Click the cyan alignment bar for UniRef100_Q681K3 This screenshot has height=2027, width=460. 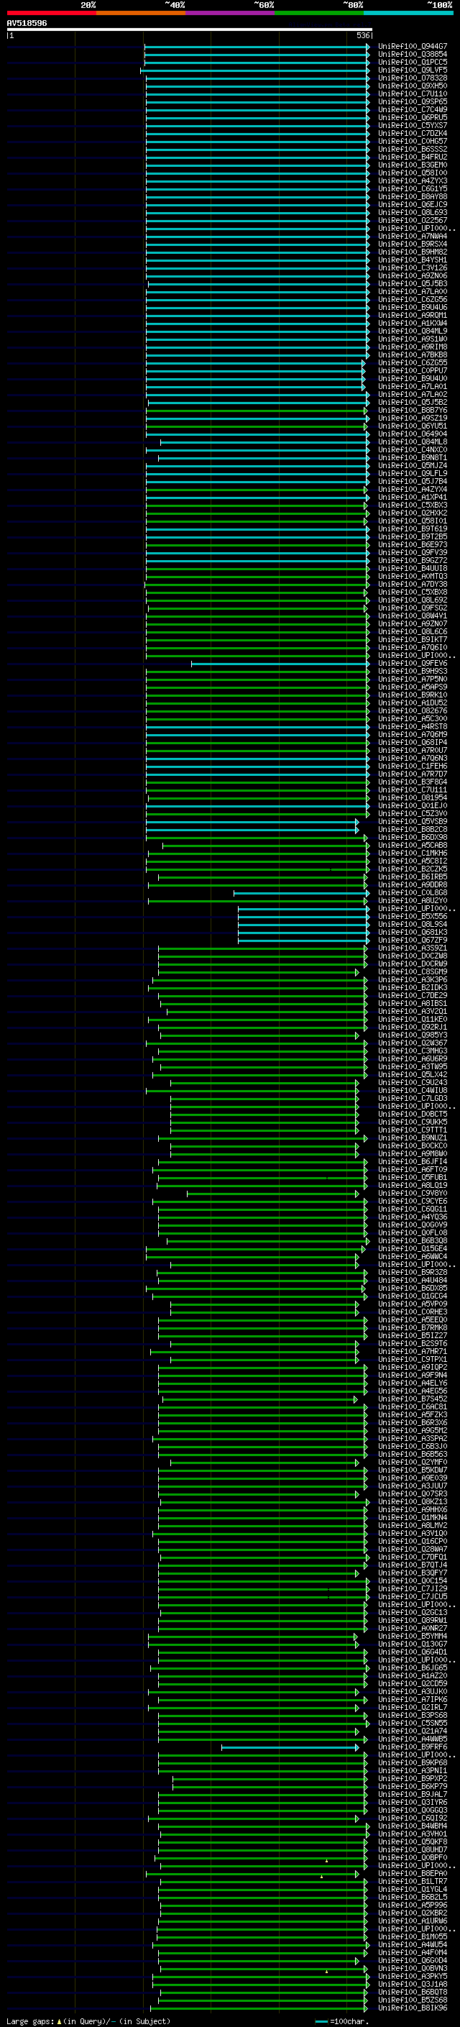(303, 933)
